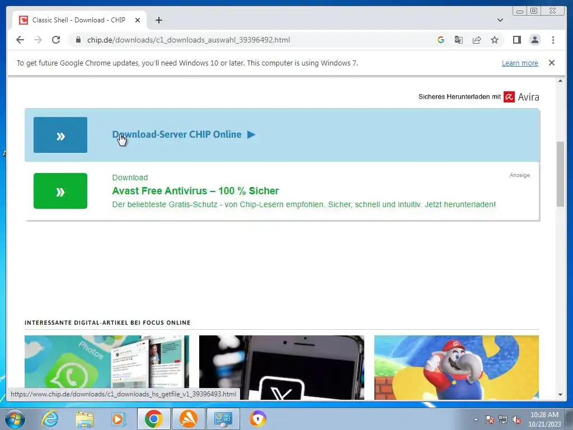Go back to the previous page
This screenshot has height=430, width=573.
click(x=20, y=40)
